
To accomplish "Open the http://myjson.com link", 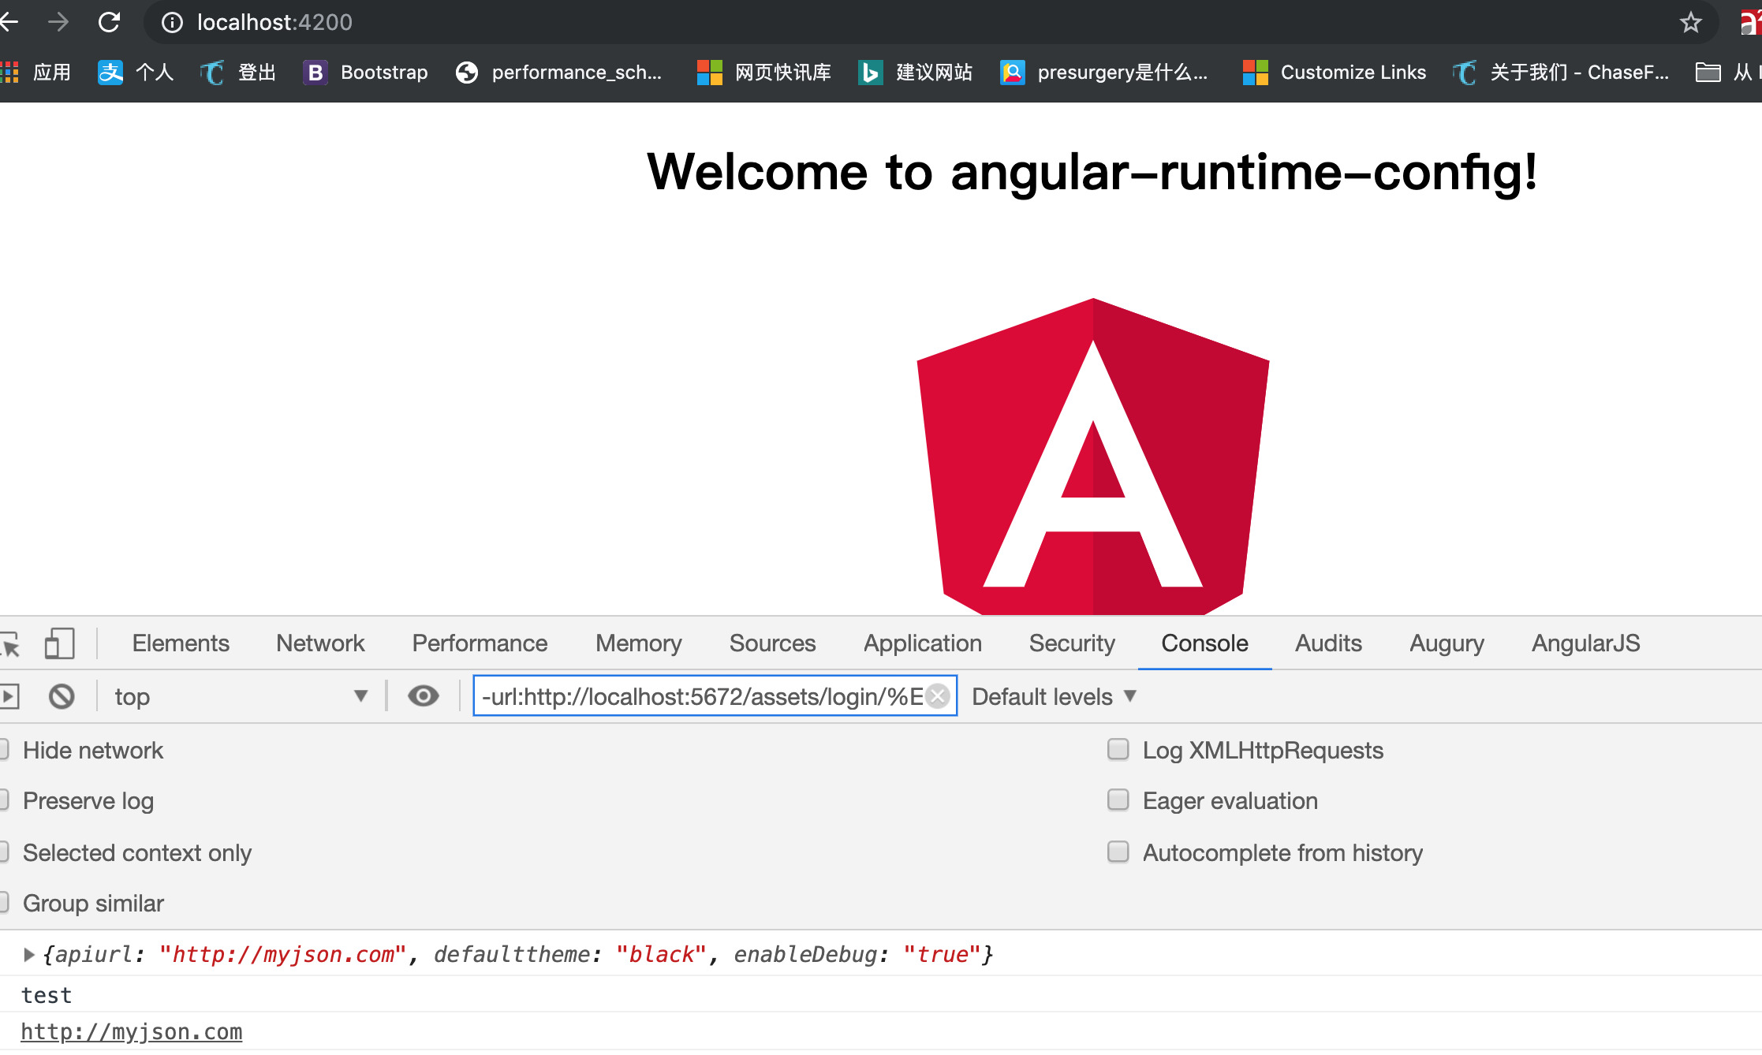I will pyautogui.click(x=131, y=1031).
